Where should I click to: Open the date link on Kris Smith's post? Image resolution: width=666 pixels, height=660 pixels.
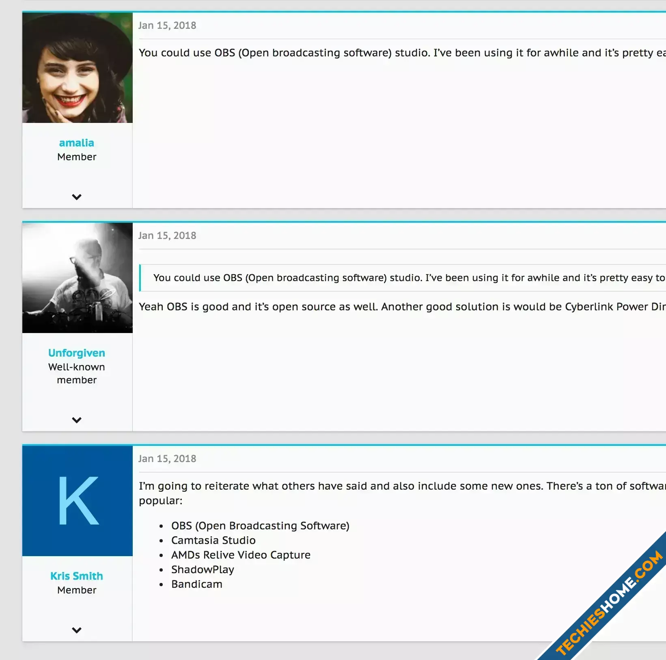[167, 459]
